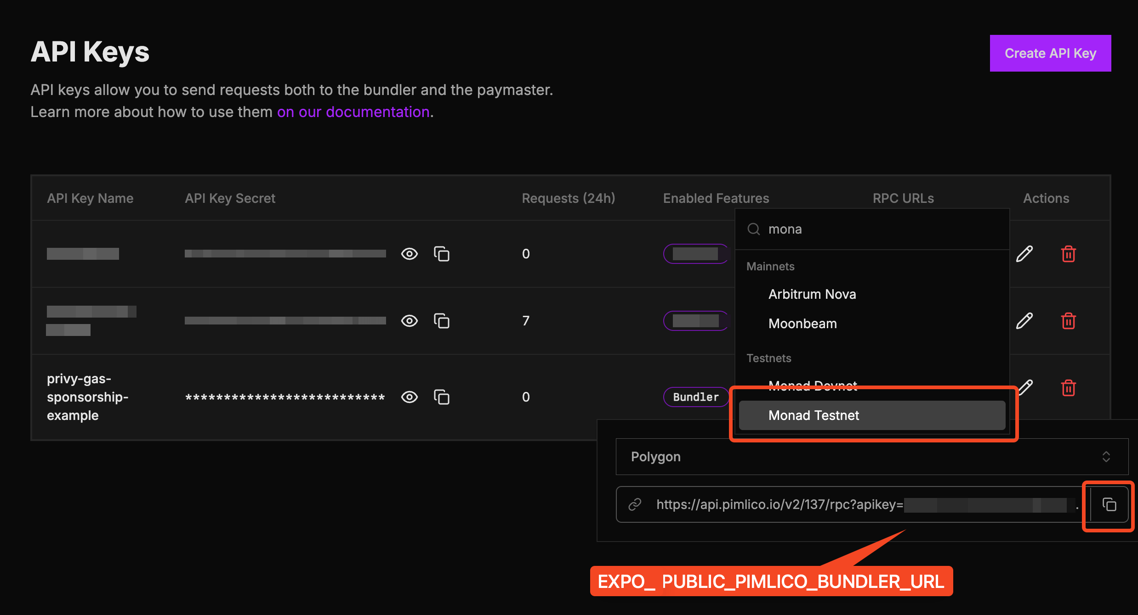Copy the second API key secret

[x=442, y=321]
